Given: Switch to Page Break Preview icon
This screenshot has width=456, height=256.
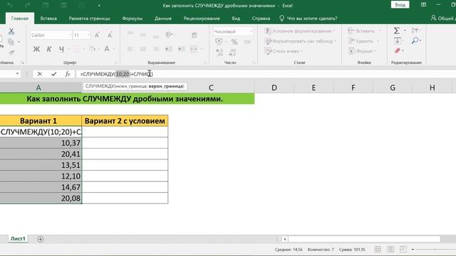Looking at the screenshot, I should point(403,250).
